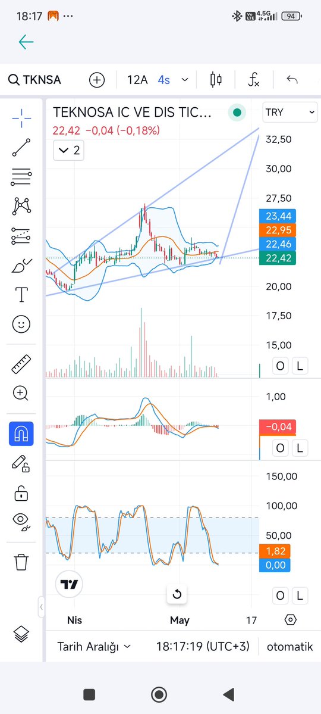Select the ruler measure tool
Image resolution: width=321 pixels, height=714 pixels.
(21, 364)
